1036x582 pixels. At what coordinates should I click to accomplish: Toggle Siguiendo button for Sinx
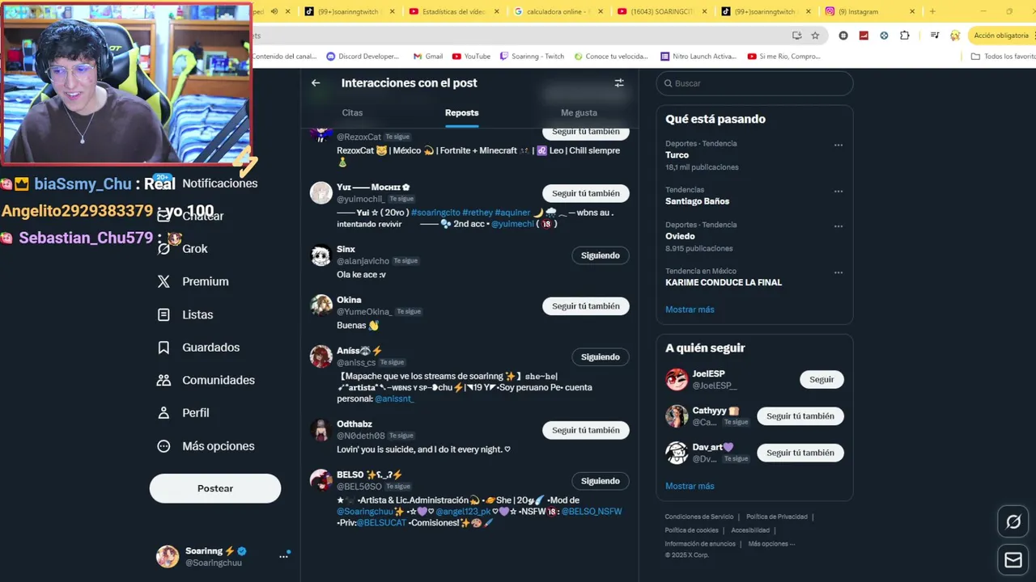click(x=600, y=255)
